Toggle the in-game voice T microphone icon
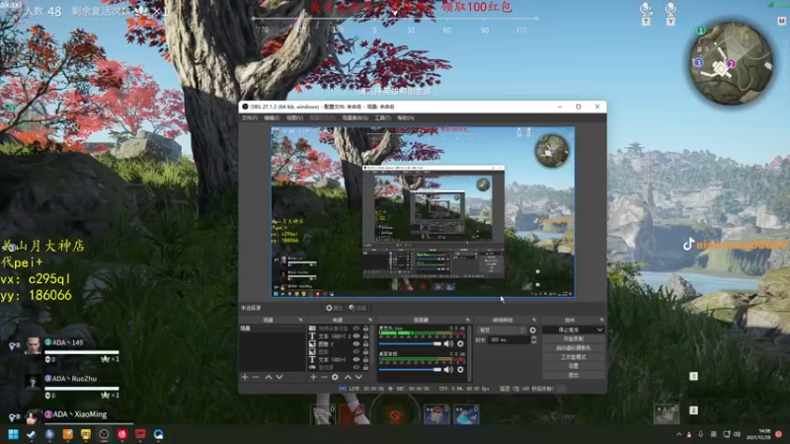 pos(646,10)
